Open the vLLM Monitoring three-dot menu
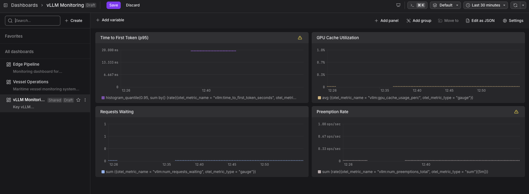 pyautogui.click(x=85, y=100)
